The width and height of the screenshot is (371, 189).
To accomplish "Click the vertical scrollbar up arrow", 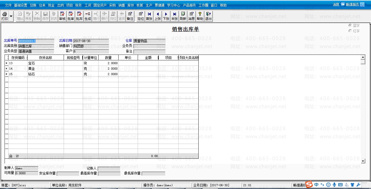I will [363, 57].
